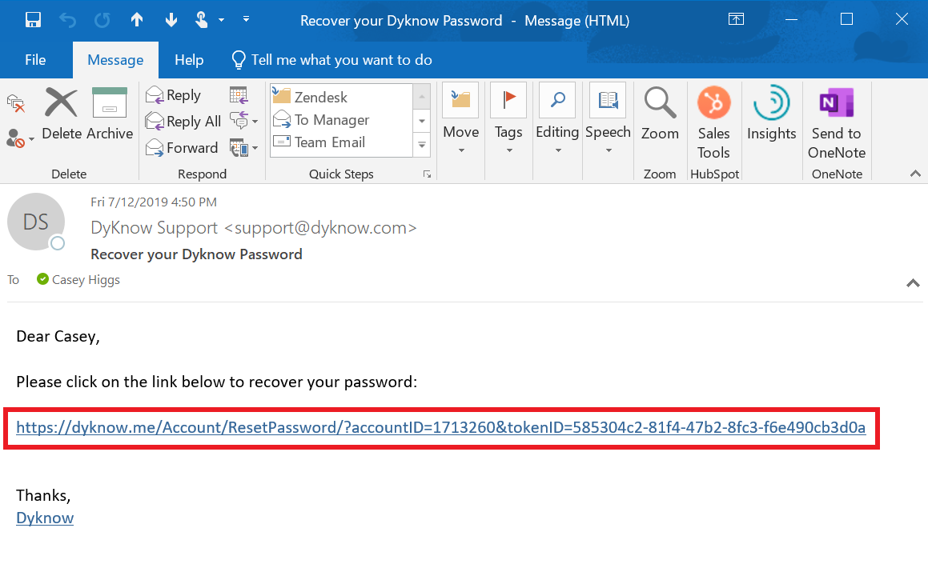Go to previous item with up arrow
The image size is (928, 588).
pyautogui.click(x=137, y=20)
